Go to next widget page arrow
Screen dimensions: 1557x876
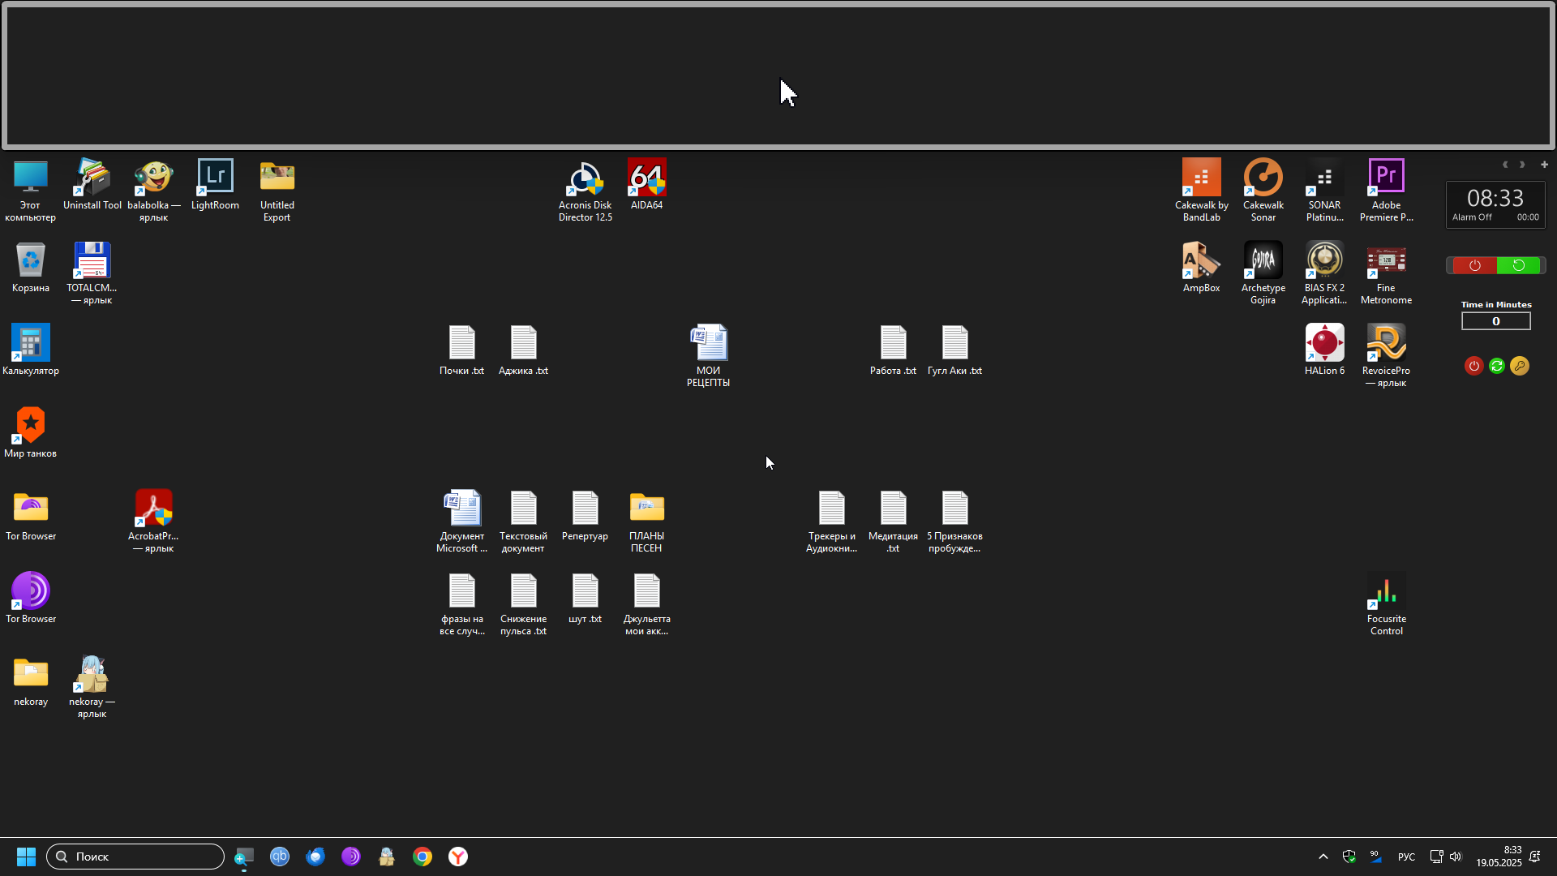click(1522, 165)
